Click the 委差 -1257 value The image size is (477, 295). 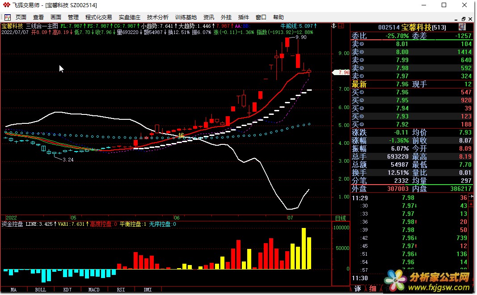pyautogui.click(x=463, y=36)
